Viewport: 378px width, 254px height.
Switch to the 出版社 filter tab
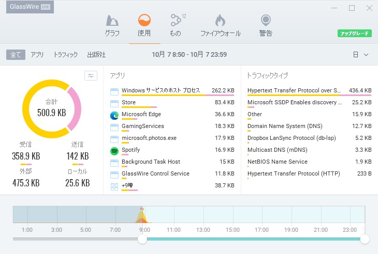[96, 55]
